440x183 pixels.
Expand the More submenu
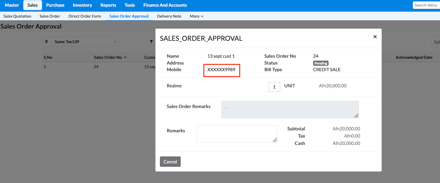(196, 16)
